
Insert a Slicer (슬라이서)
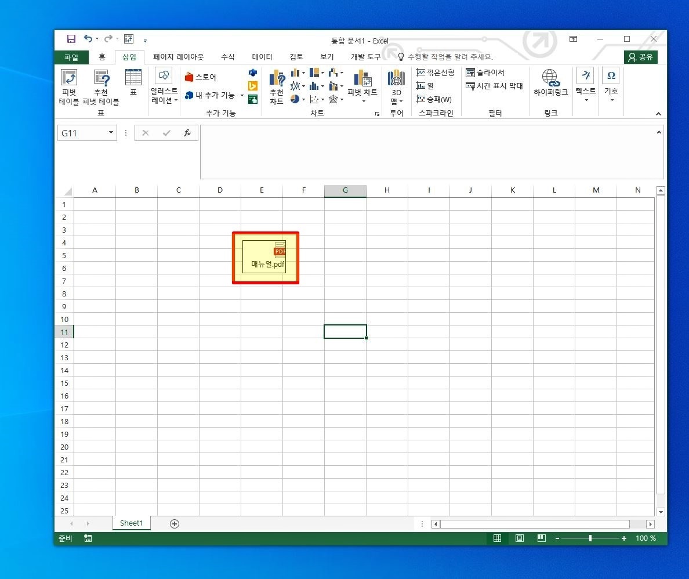point(485,73)
